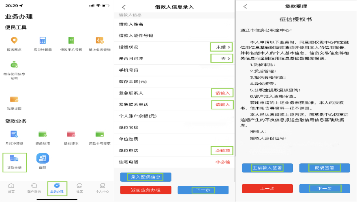Switch to the 业务办理 bottom tab
The image size is (357, 202).
(57, 188)
